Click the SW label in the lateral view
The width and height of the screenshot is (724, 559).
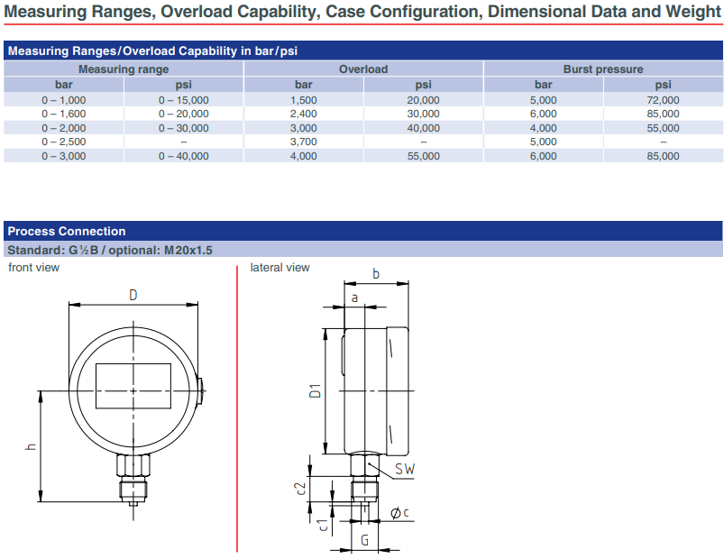click(x=405, y=470)
